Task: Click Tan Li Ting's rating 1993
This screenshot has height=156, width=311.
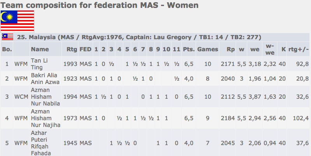Action: [x=72, y=63]
